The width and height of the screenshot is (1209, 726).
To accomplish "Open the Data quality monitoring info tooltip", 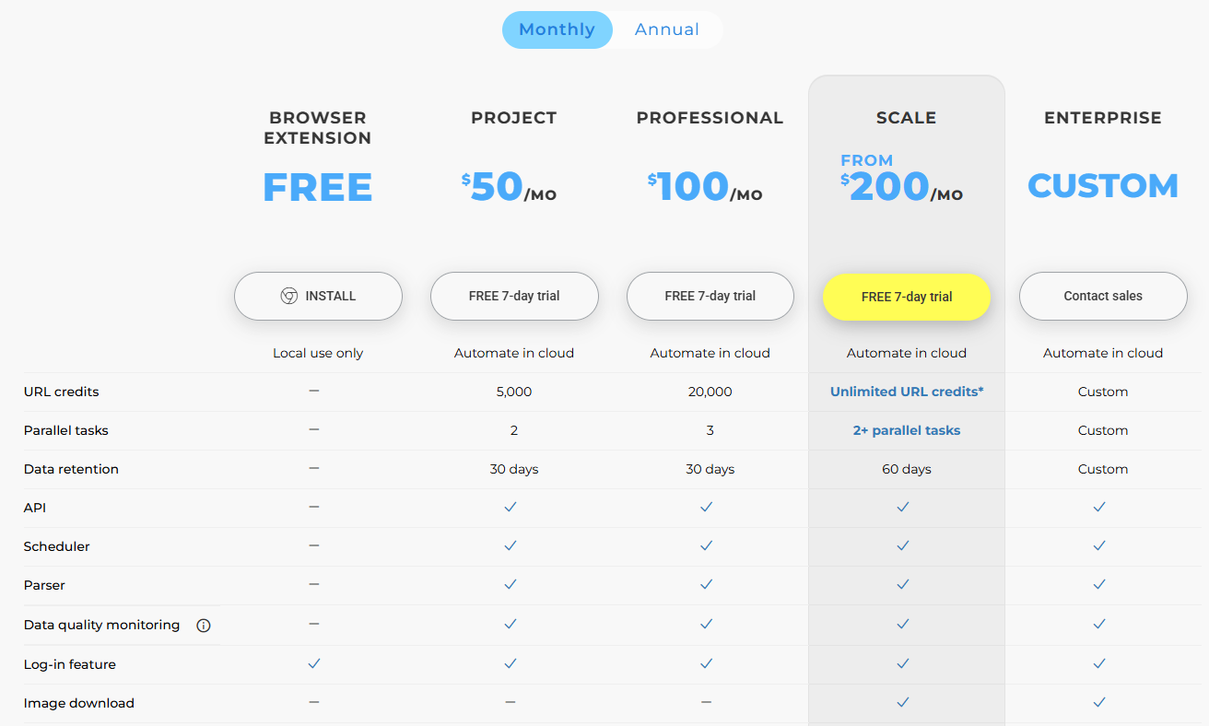I will 203,625.
